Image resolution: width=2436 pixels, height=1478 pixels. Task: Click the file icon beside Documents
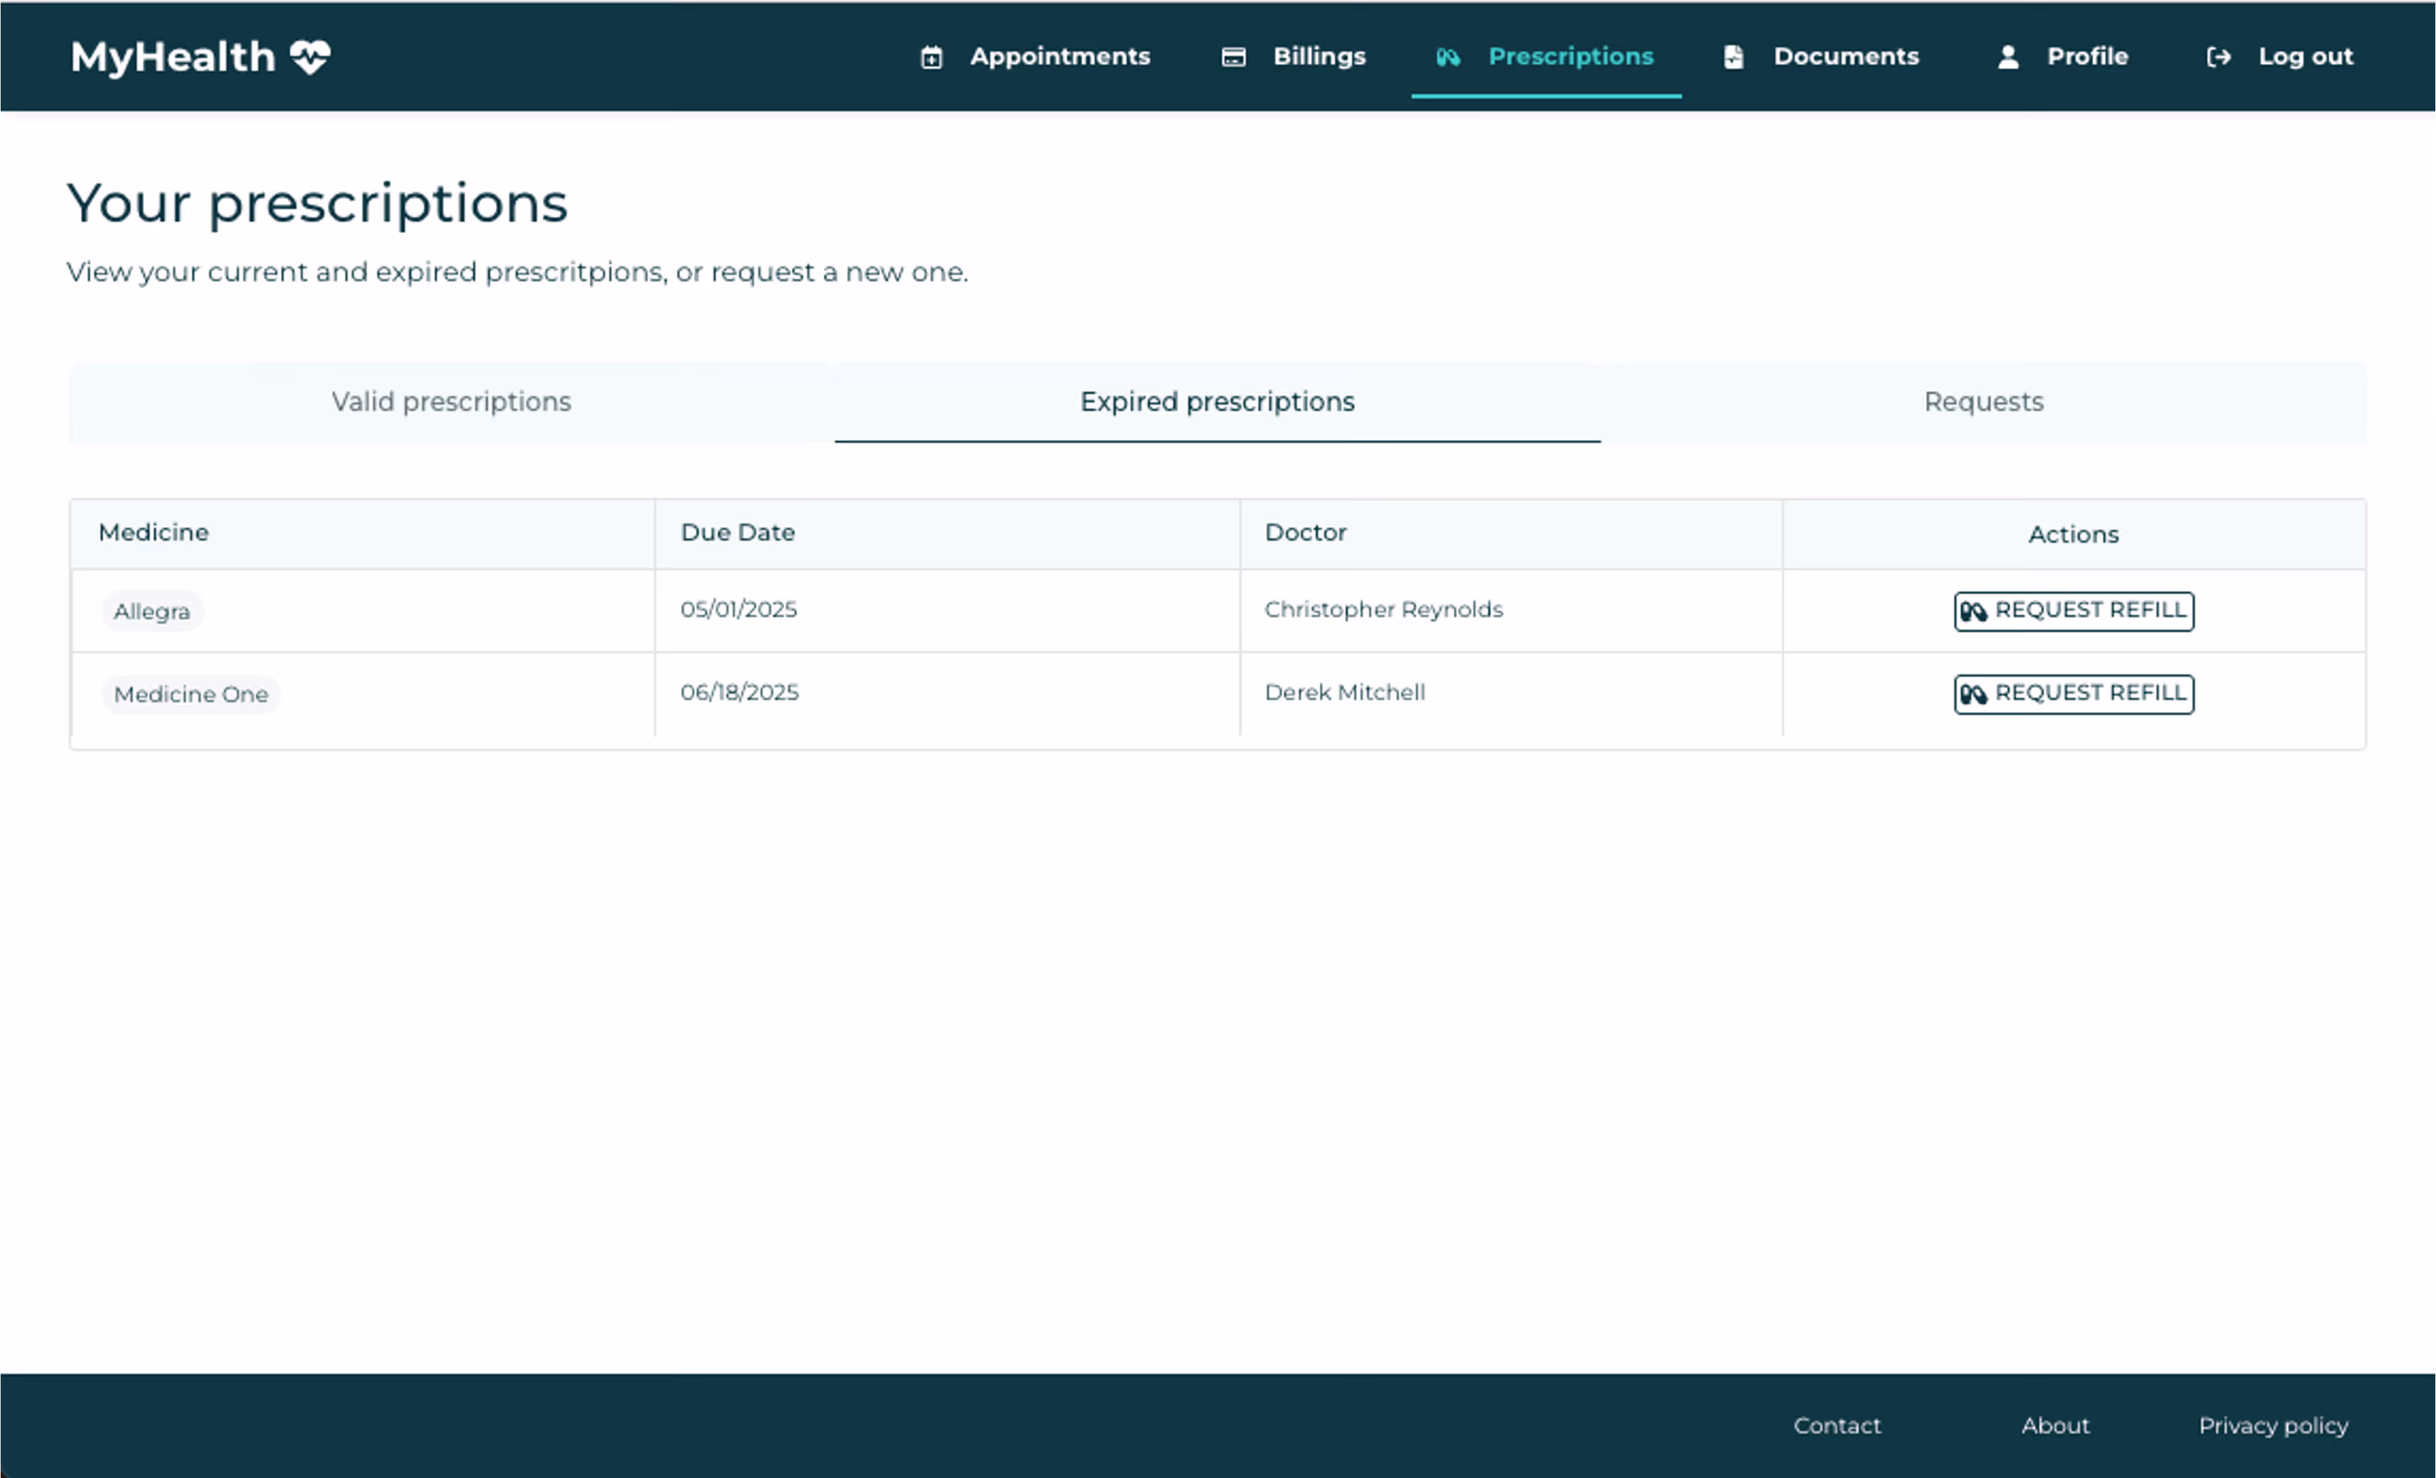point(1733,57)
